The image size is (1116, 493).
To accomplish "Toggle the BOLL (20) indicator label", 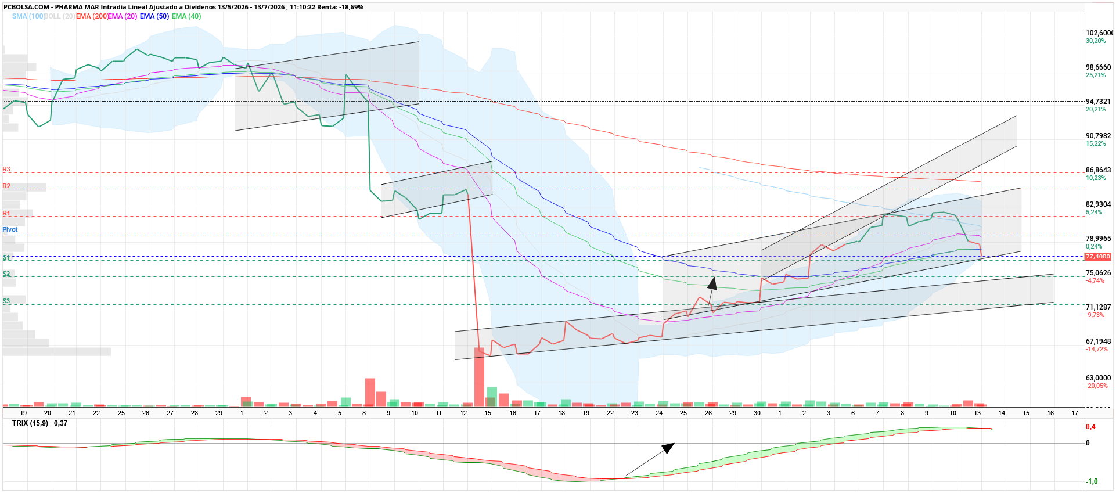I will 60,16.
